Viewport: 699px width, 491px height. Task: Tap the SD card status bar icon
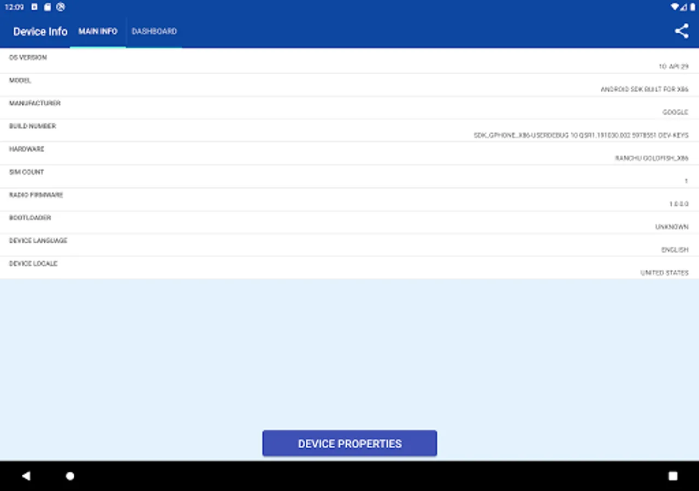tap(48, 7)
